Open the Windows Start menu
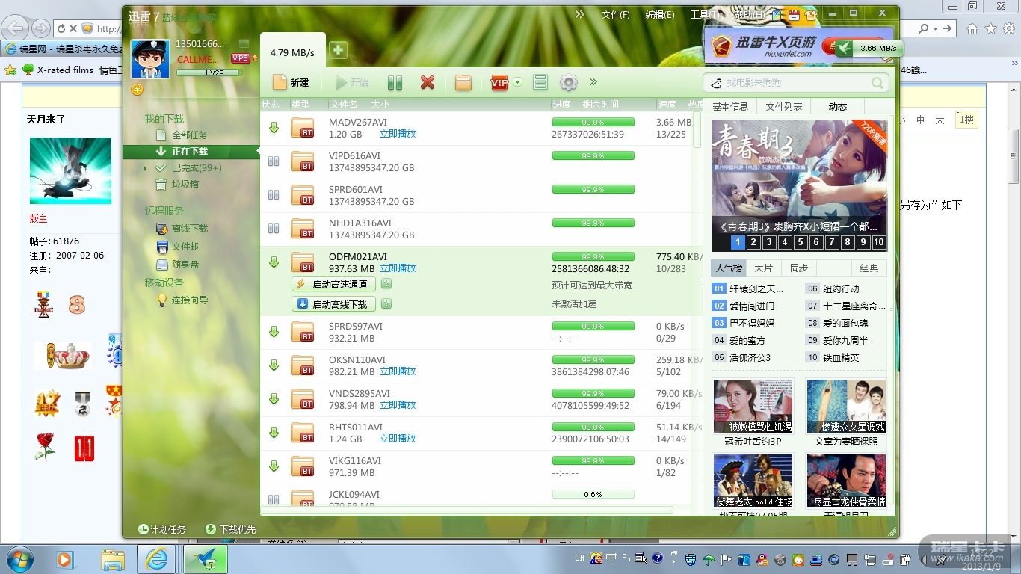Screen dimensions: 1021x574 pos(19,559)
